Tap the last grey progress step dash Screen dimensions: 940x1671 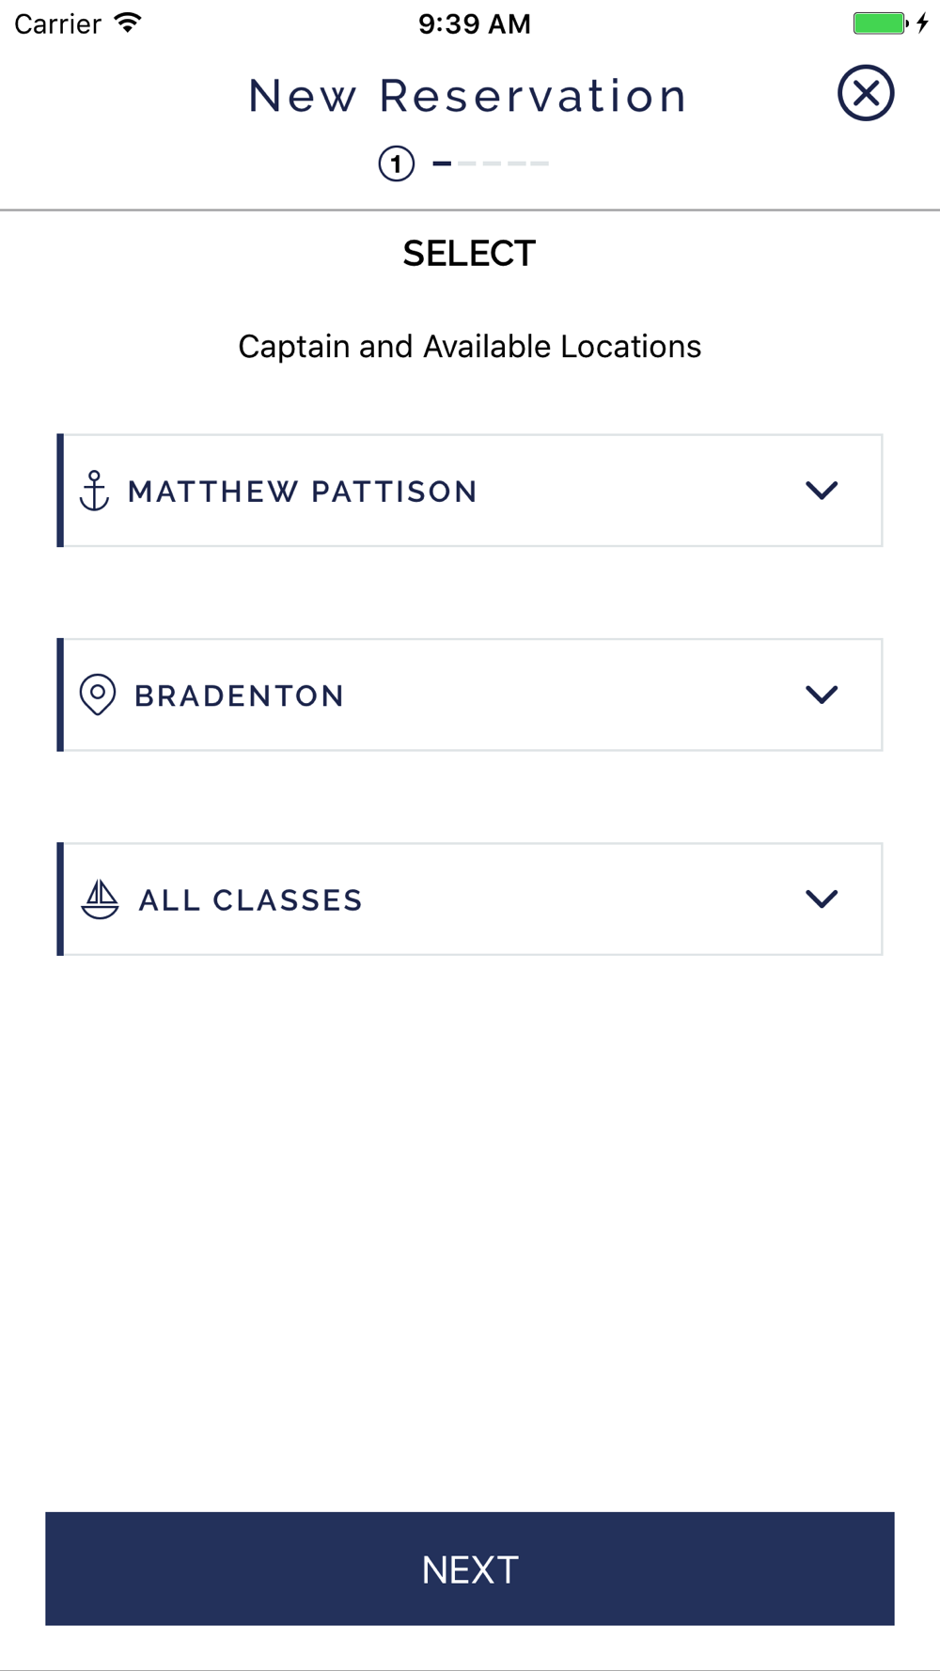[540, 164]
